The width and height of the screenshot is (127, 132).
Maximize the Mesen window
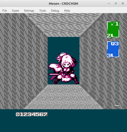(116, 4)
